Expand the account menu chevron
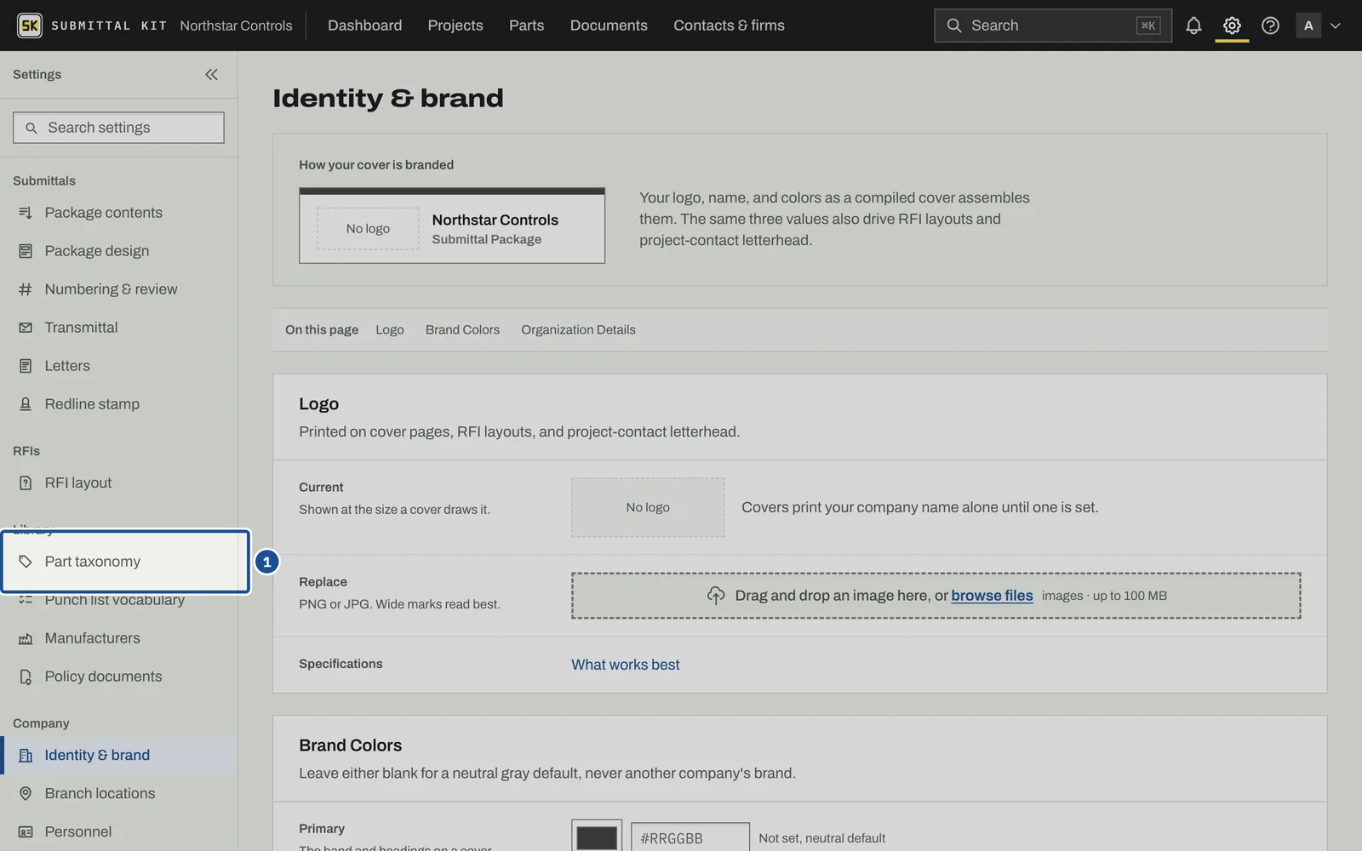 click(1336, 26)
